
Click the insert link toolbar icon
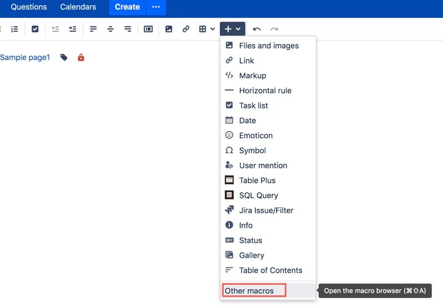185,29
